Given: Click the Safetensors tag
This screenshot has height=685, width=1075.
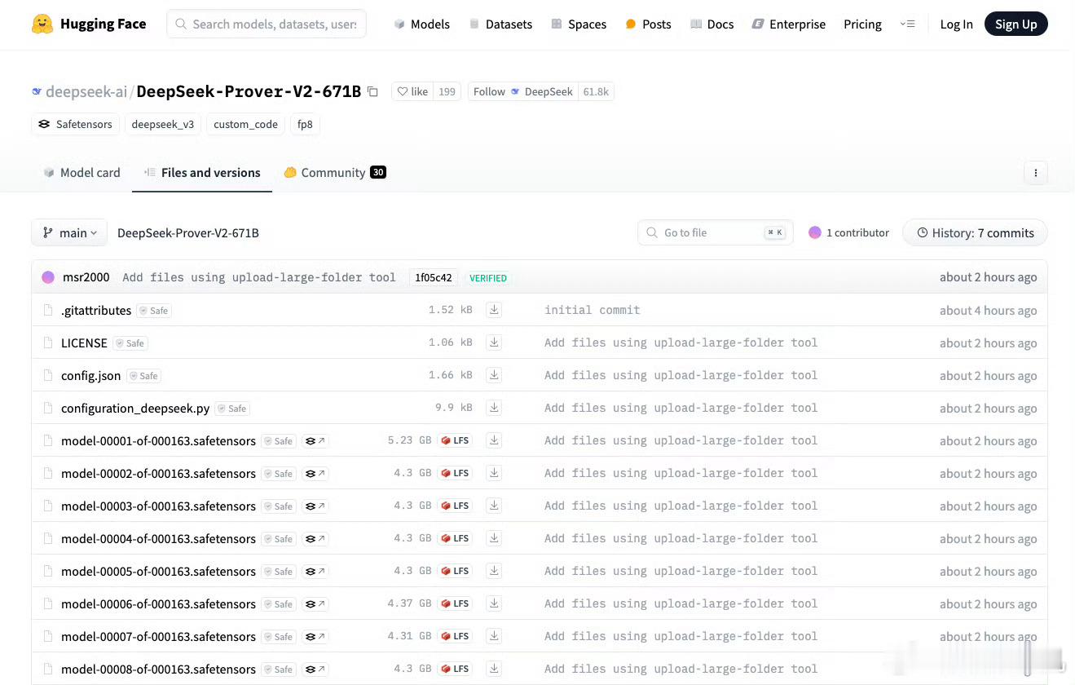Looking at the screenshot, I should click(x=76, y=124).
